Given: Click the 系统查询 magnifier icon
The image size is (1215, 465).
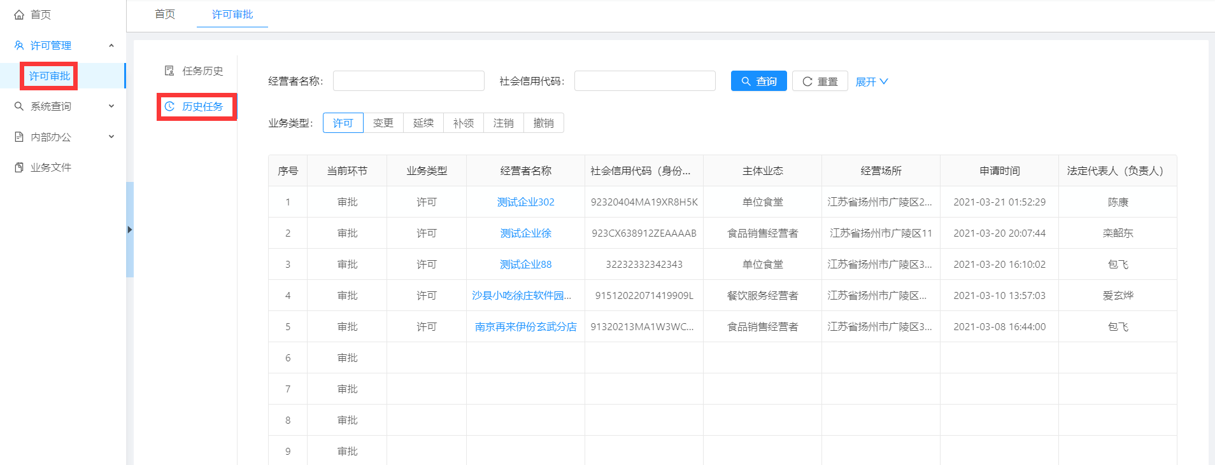Looking at the screenshot, I should pyautogui.click(x=19, y=106).
